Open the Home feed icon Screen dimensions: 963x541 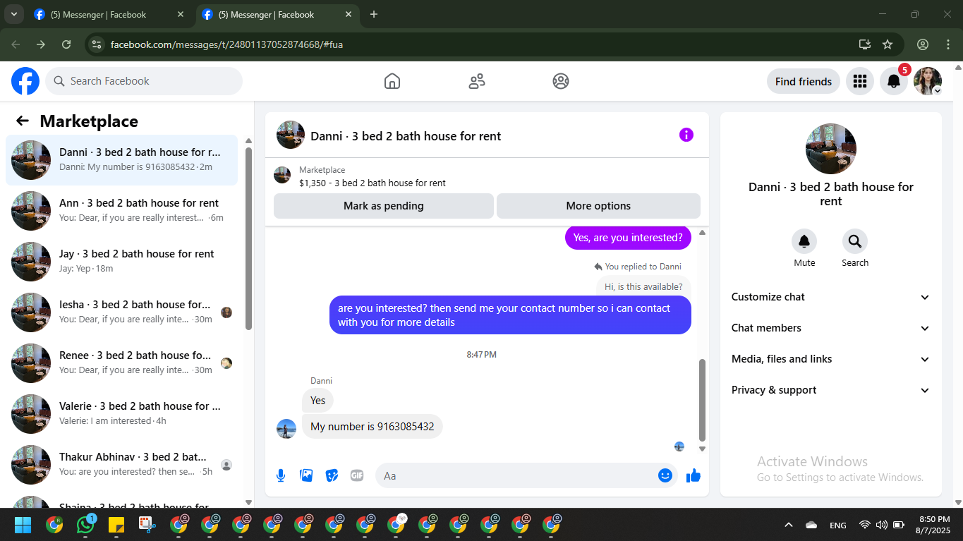[x=392, y=81]
